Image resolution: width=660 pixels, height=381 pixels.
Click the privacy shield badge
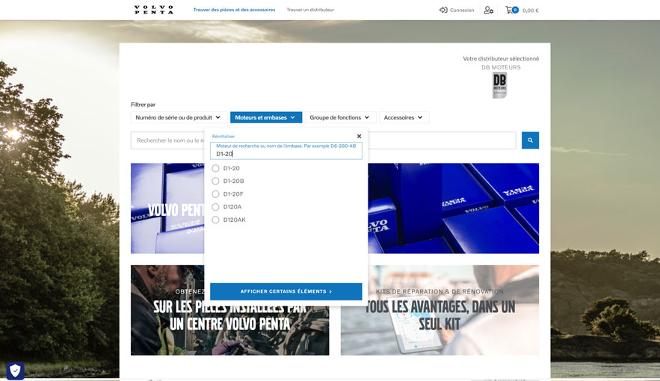(x=15, y=371)
